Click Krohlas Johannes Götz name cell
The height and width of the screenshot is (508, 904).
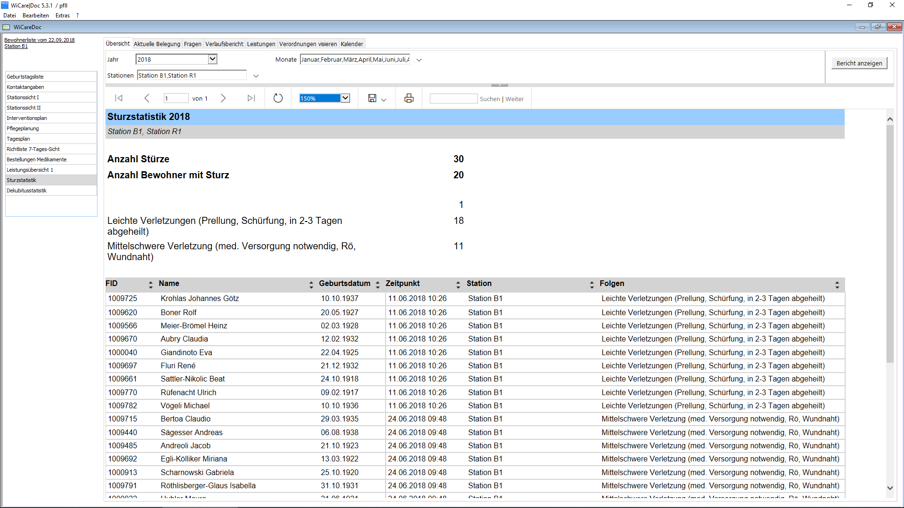click(x=200, y=299)
